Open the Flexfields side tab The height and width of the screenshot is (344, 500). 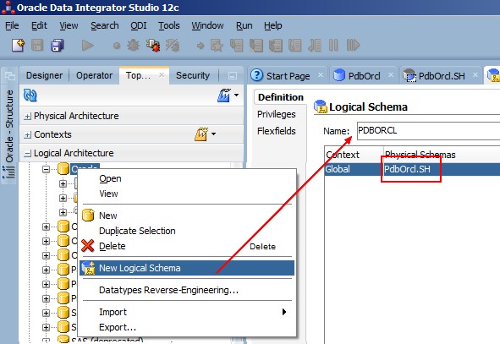(277, 131)
